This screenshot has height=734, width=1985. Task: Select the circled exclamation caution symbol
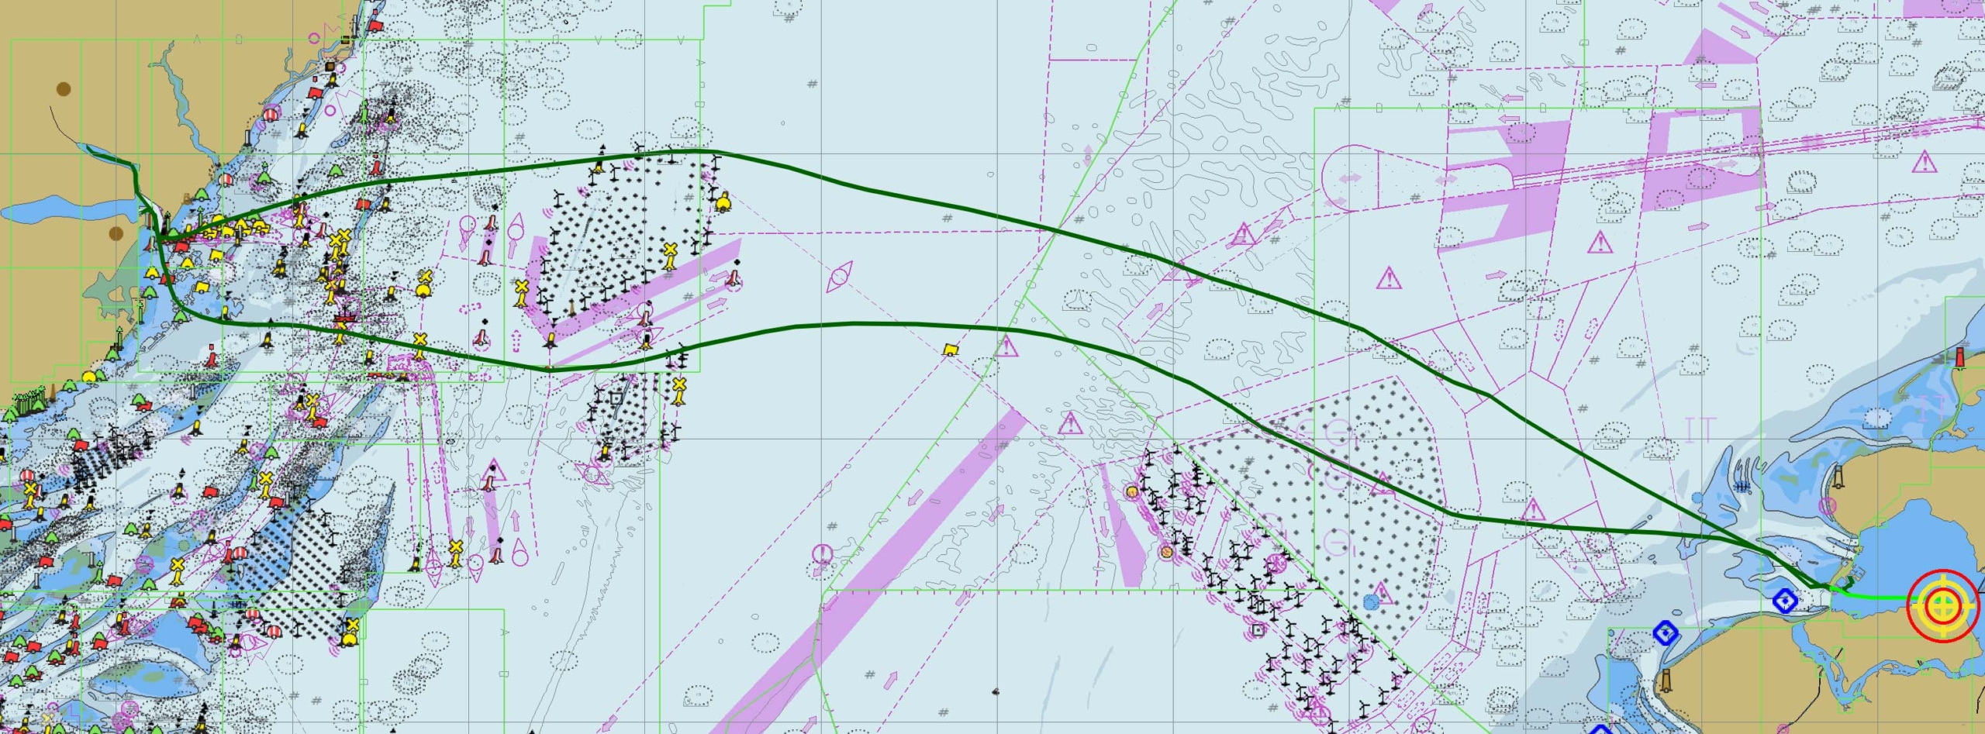click(x=822, y=554)
